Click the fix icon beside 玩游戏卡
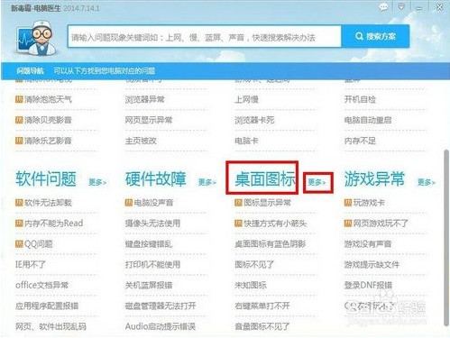The height and width of the screenshot is (338, 450). pyautogui.click(x=348, y=203)
